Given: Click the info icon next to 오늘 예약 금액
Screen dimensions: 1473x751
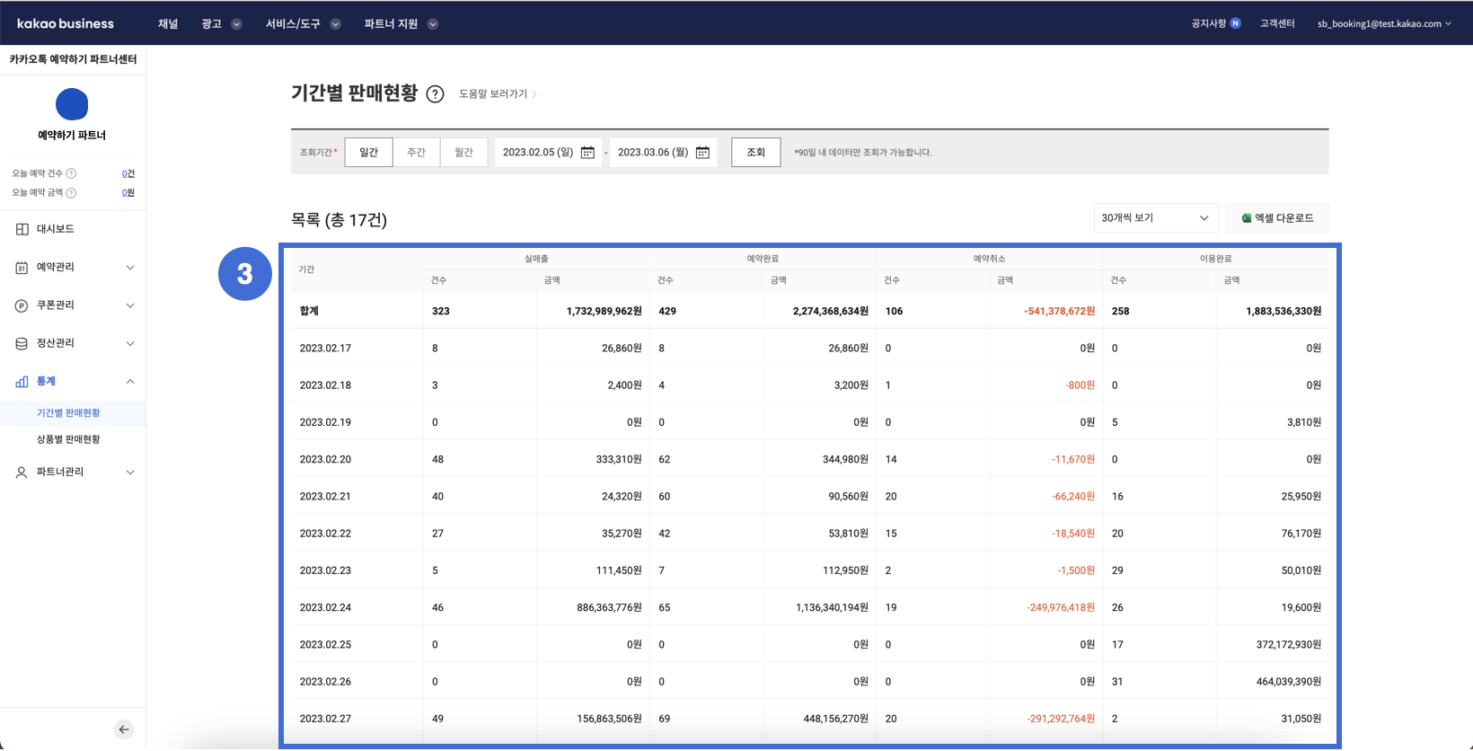Looking at the screenshot, I should point(72,192).
